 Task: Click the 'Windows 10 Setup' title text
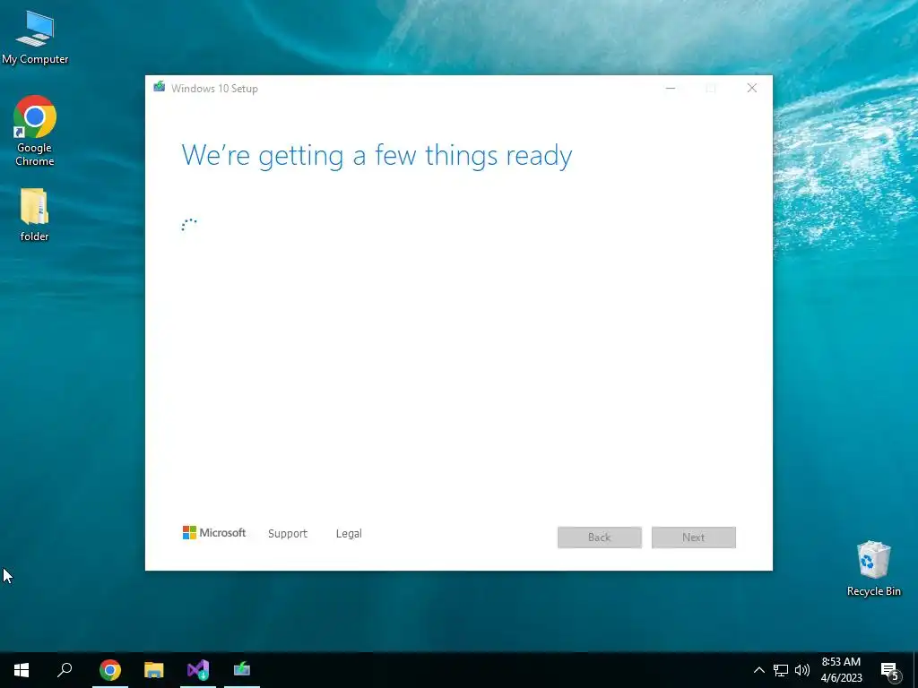pyautogui.click(x=214, y=89)
